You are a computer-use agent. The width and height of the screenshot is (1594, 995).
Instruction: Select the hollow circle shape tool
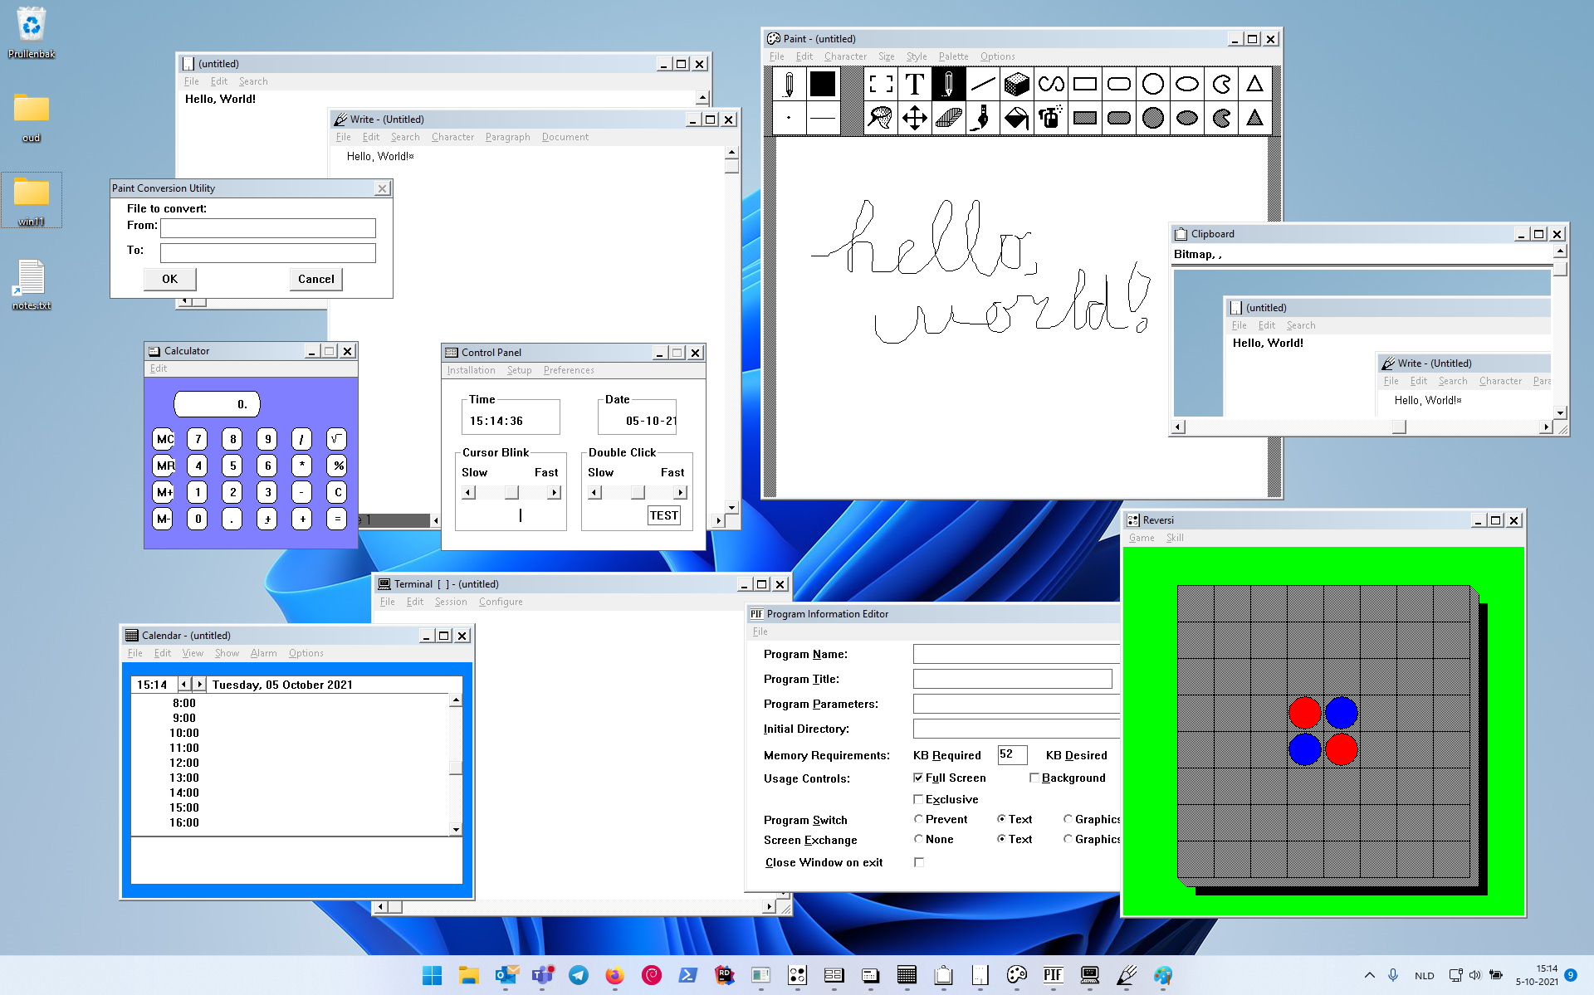pos(1152,84)
